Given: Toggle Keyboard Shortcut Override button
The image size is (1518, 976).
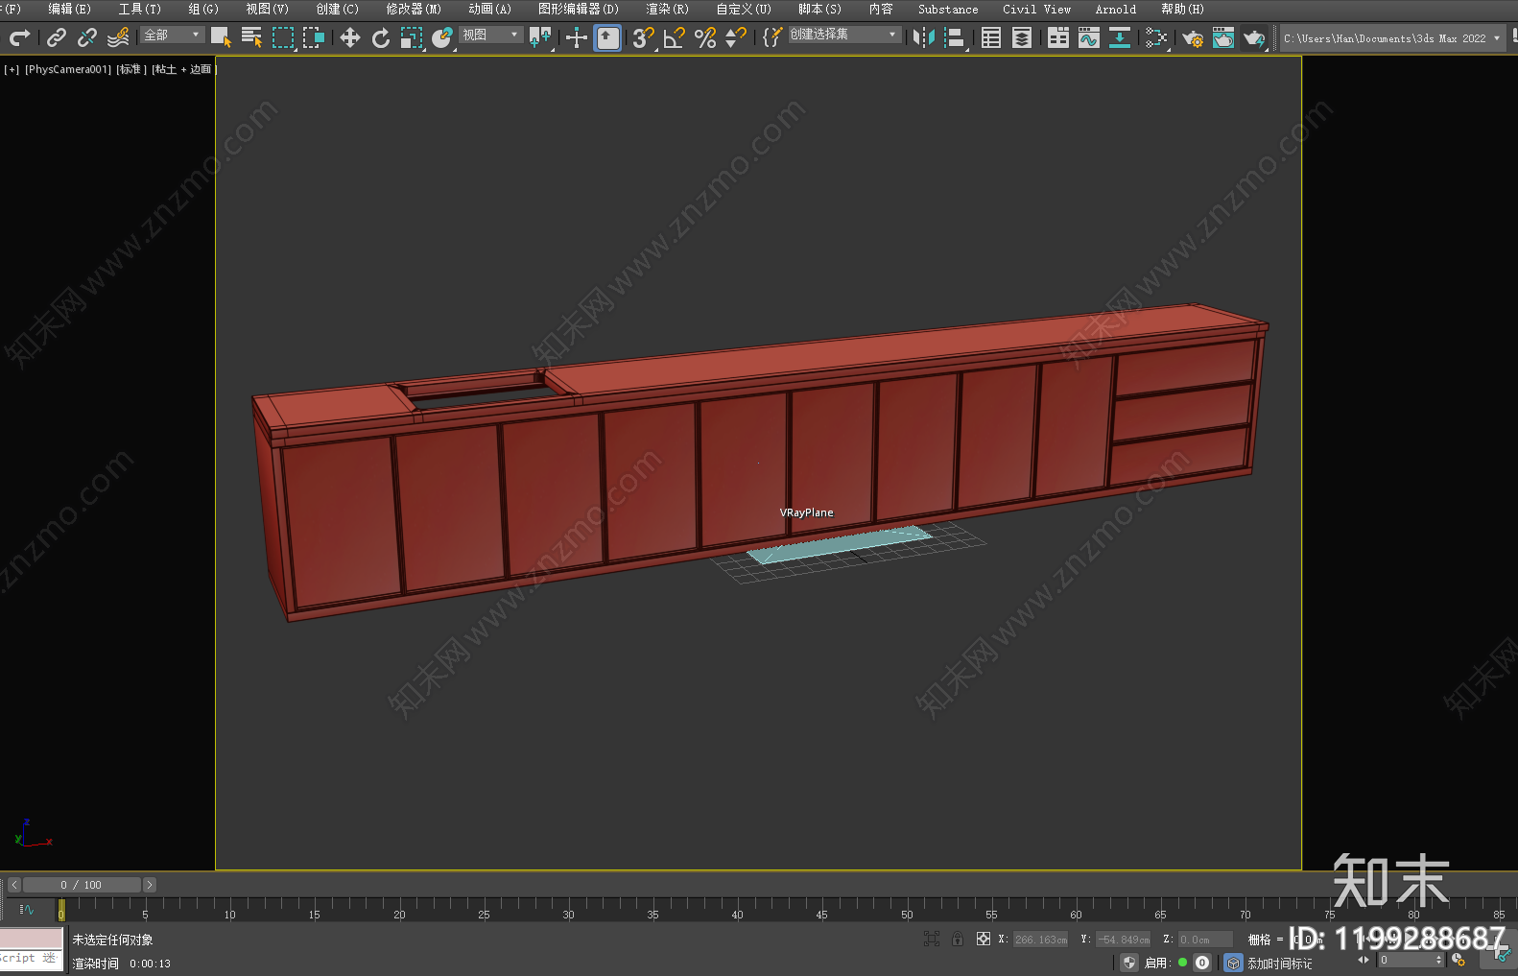Looking at the screenshot, I should click(607, 37).
